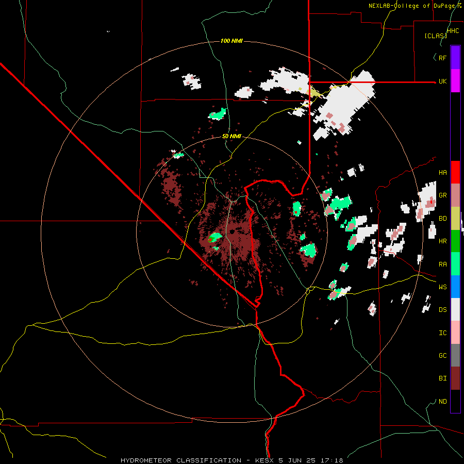This screenshot has height=464, width=464.
Task: Click the gray GC legend color block
Action: [455, 355]
